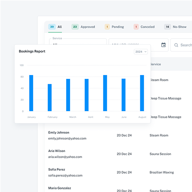
Task: Select the All bookings tab
Action: (x=55, y=27)
